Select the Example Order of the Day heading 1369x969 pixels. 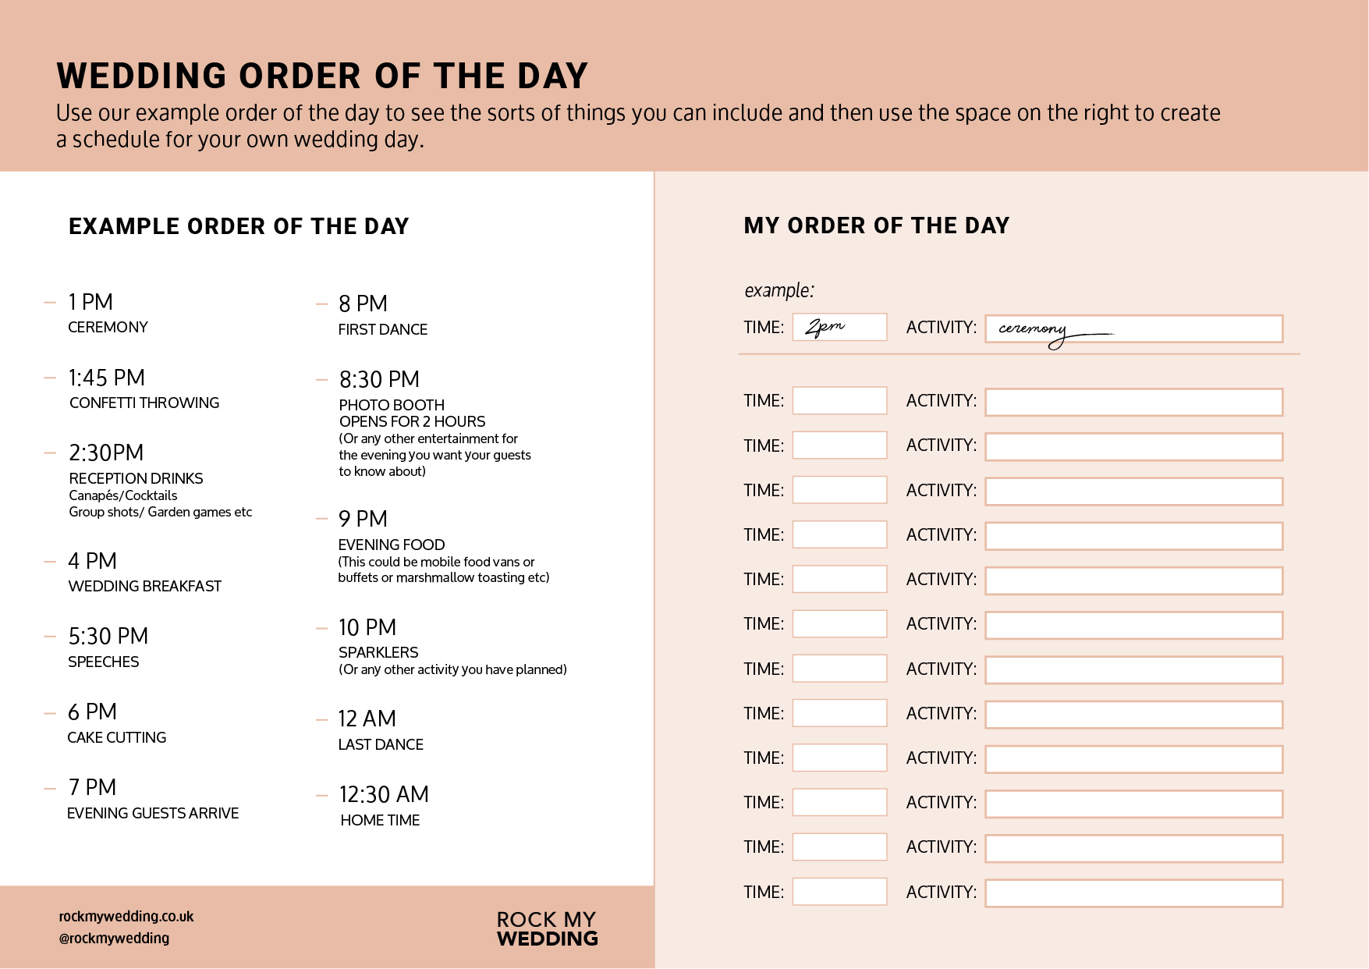point(239,226)
